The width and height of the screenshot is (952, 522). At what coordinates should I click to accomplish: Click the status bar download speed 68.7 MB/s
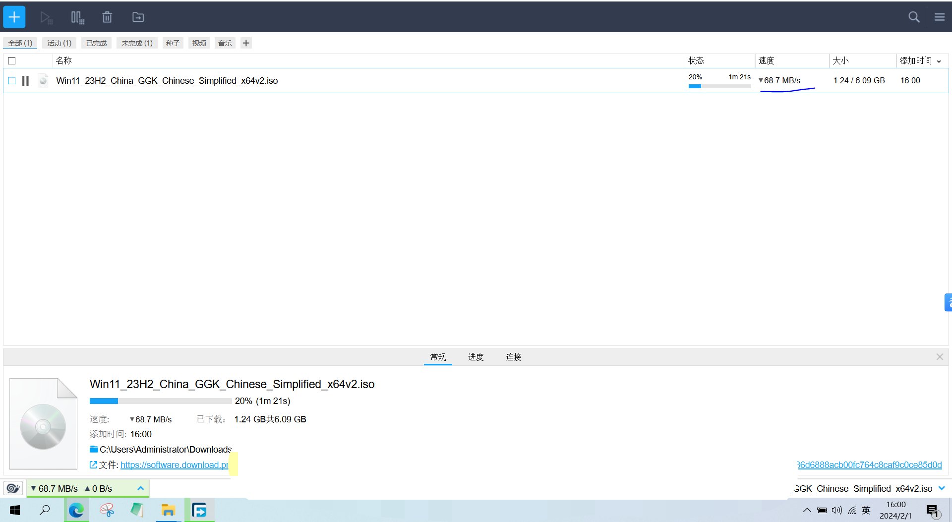click(55, 488)
